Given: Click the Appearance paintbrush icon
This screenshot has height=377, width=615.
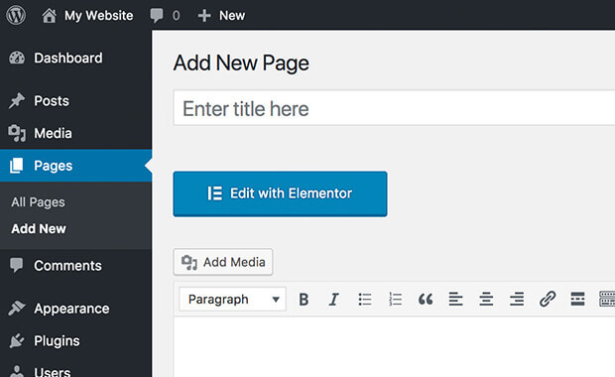Looking at the screenshot, I should [17, 309].
